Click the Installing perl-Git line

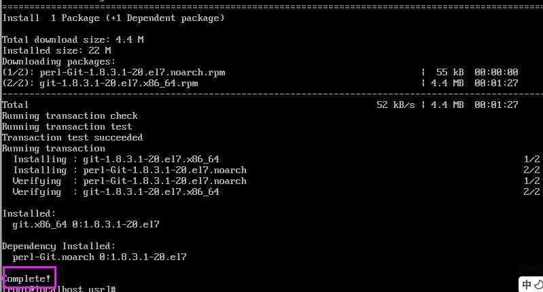pos(130,170)
